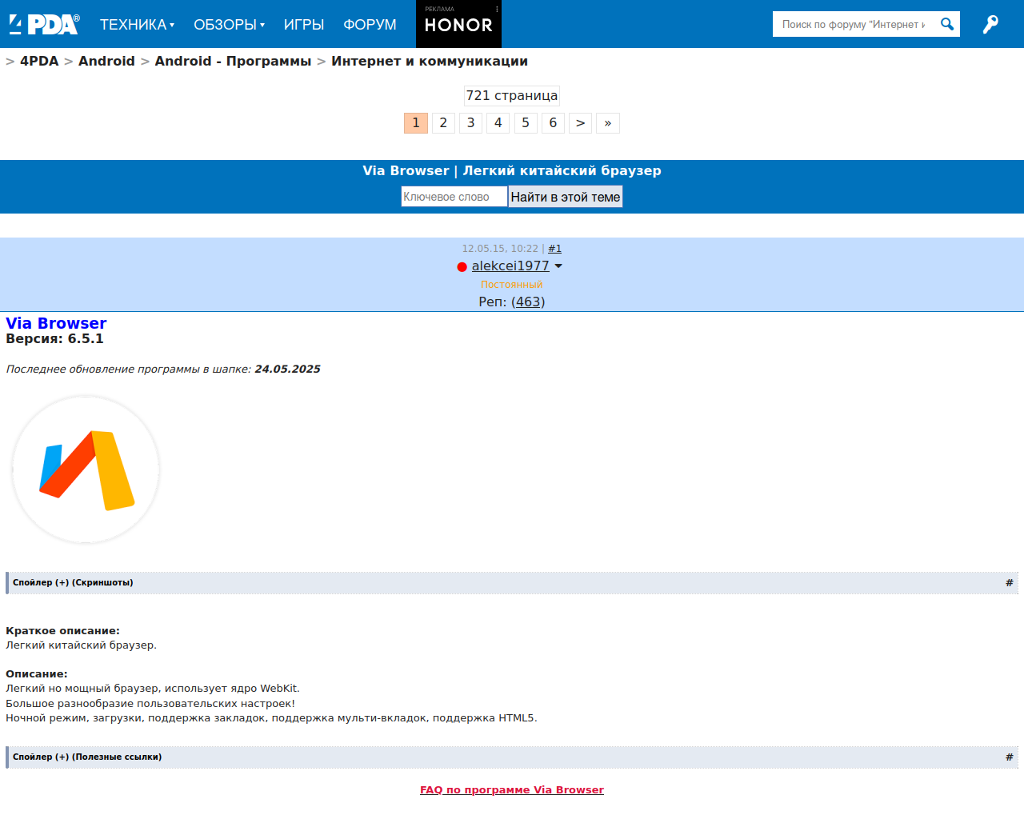Viewport: 1024px width, 819px height.
Task: Open the 4PDA breadcrumb link
Action: [x=39, y=61]
